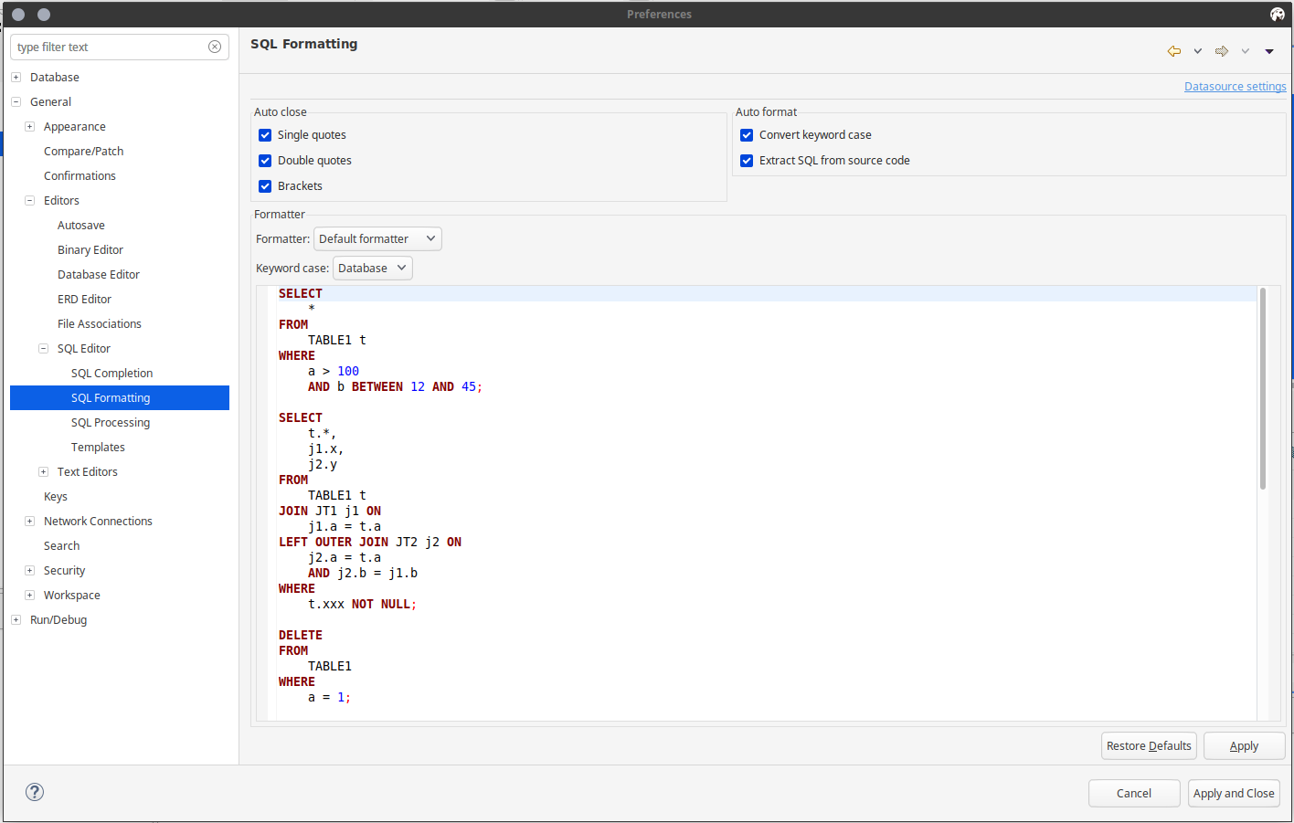Click the Datasource settings link
This screenshot has height=823, width=1294.
pyautogui.click(x=1235, y=86)
